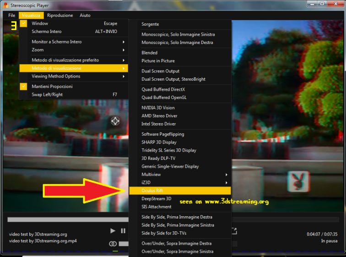The image size is (346, 257).
Task: Select DeepStream 3D method
Action: pos(180,199)
